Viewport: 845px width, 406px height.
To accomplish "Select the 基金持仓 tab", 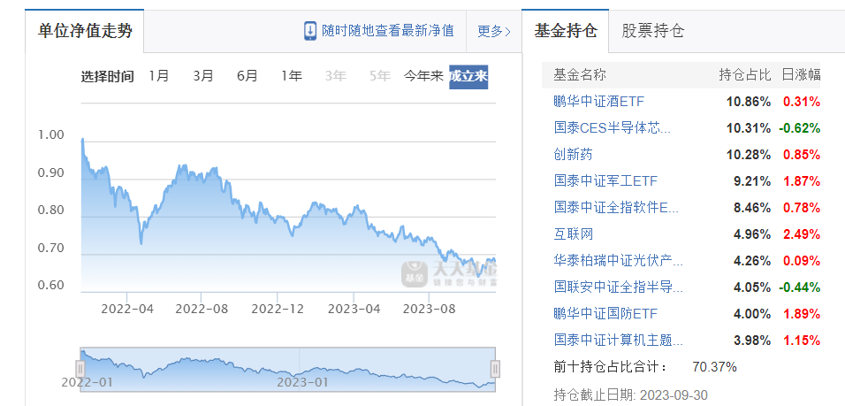I will click(x=566, y=31).
